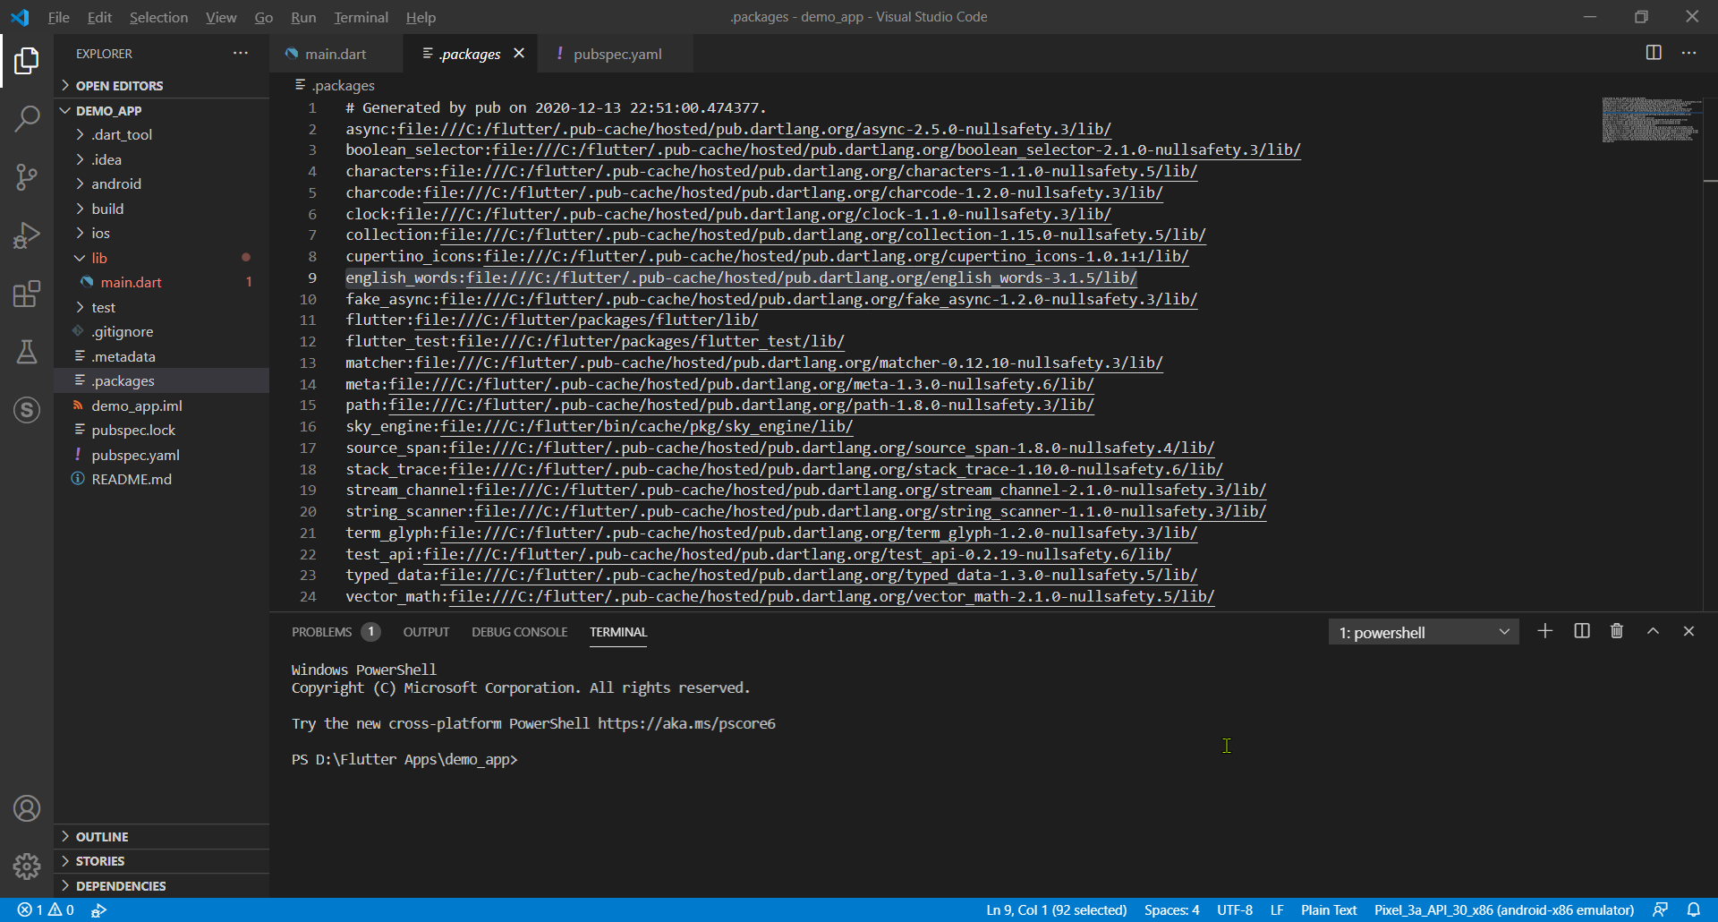Expand the .idea folder
This screenshot has width=1718, height=922.
tap(161, 159)
